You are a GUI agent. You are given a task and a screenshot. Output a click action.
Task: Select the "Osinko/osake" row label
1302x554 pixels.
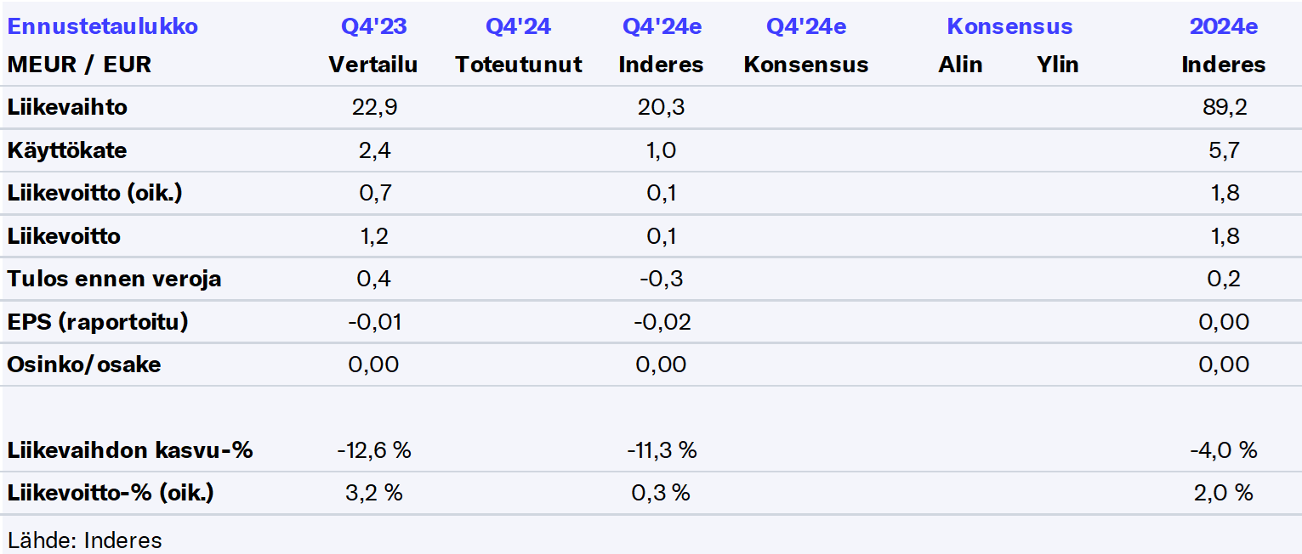pos(84,365)
